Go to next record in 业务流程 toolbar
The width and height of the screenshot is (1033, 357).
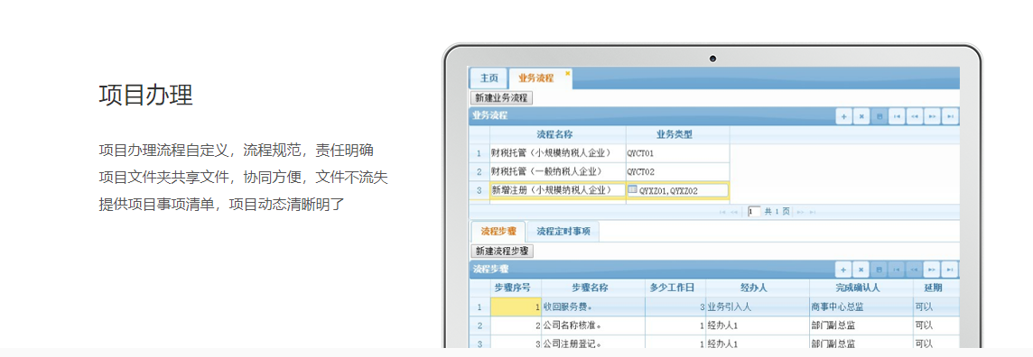(x=932, y=117)
